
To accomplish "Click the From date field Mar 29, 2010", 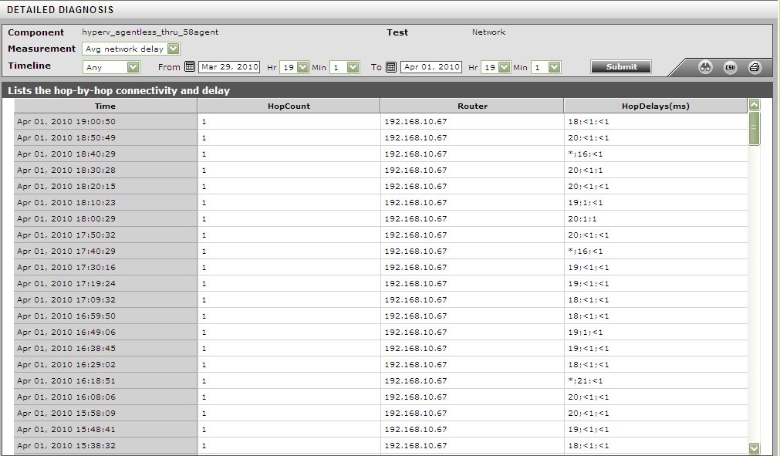I will pyautogui.click(x=229, y=66).
